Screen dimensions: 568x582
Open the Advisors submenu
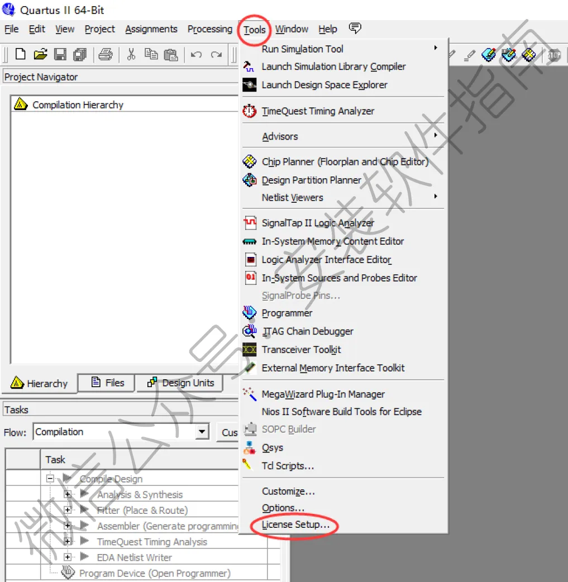tap(343, 136)
